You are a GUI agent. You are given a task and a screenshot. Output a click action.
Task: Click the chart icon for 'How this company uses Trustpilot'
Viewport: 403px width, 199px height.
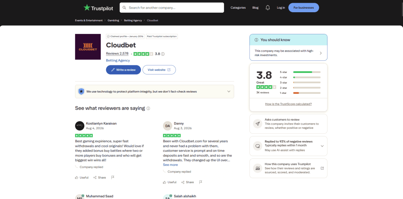pyautogui.click(x=257, y=168)
